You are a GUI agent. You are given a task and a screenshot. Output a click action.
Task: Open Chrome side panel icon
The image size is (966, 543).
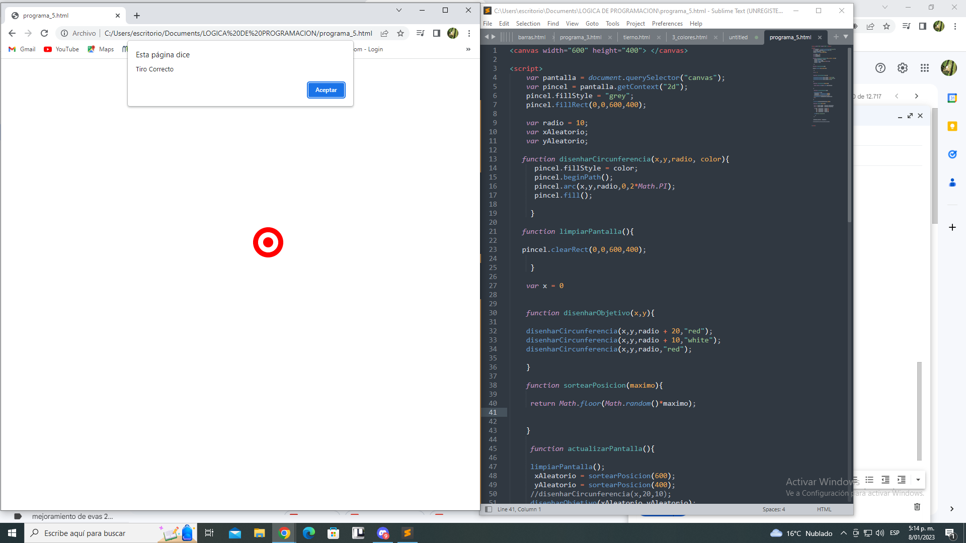coord(437,33)
